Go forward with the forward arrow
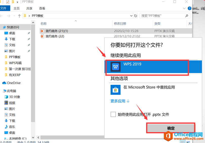 pos(9,16)
